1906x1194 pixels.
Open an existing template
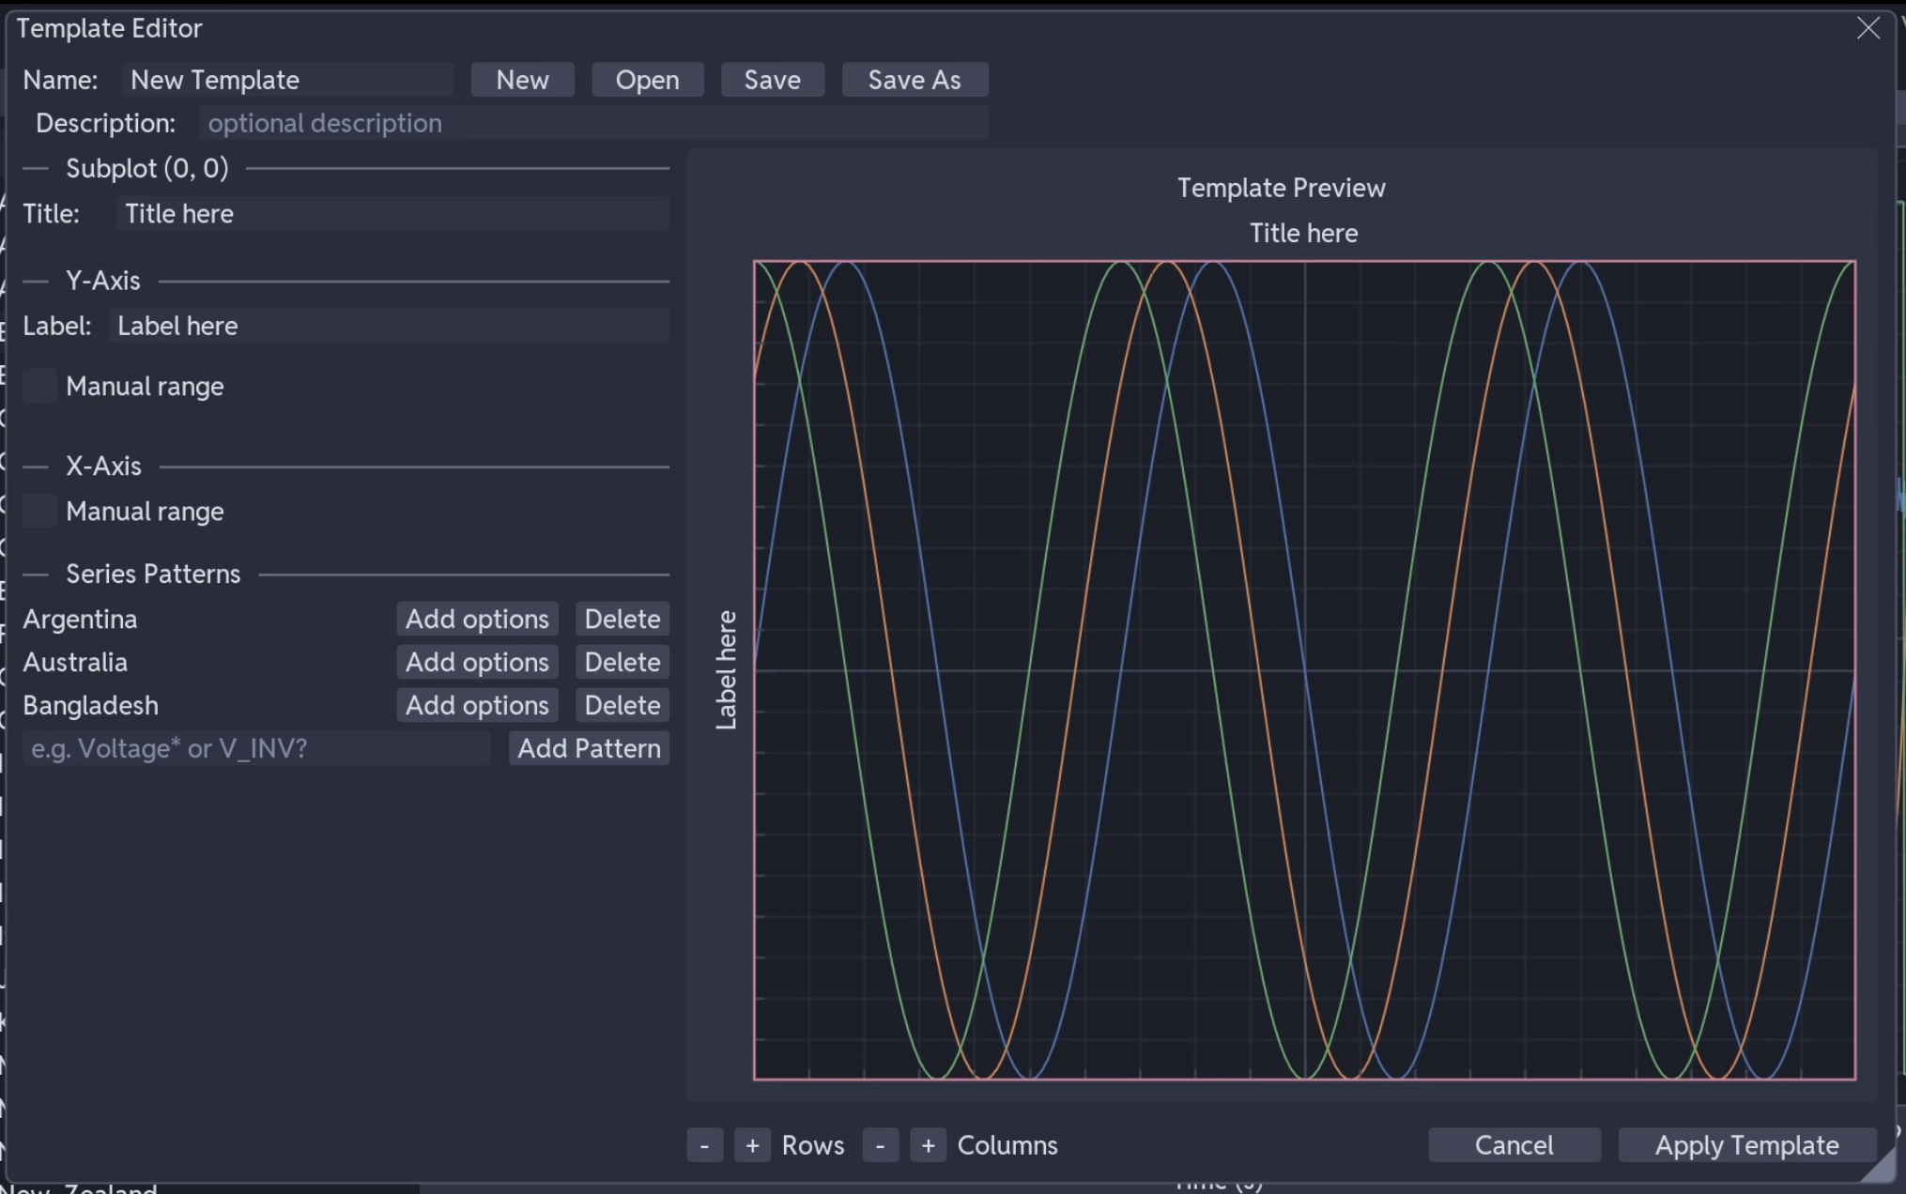(x=647, y=80)
